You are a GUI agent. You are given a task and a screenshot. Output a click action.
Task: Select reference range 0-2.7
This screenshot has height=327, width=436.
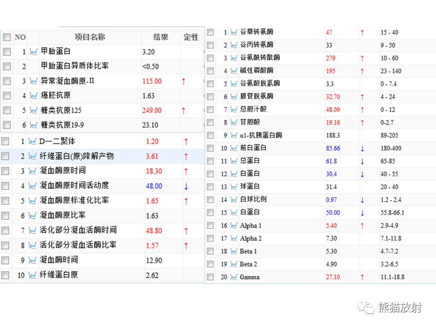[x=387, y=123]
